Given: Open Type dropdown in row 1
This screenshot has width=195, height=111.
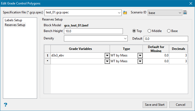Looking at the screenshot, I should coord(140,55).
